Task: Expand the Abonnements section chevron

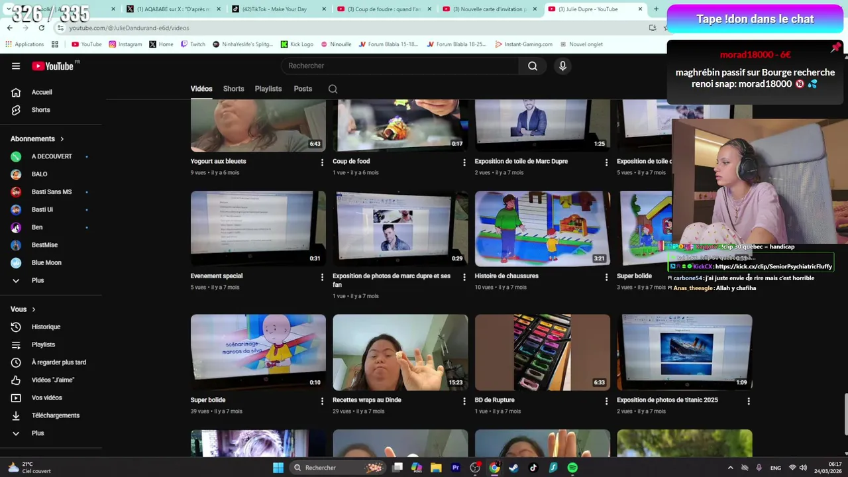Action: (x=62, y=139)
